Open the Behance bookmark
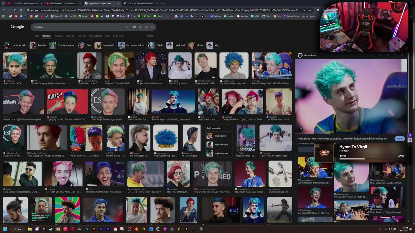This screenshot has width=415, height=233. tap(216, 16)
